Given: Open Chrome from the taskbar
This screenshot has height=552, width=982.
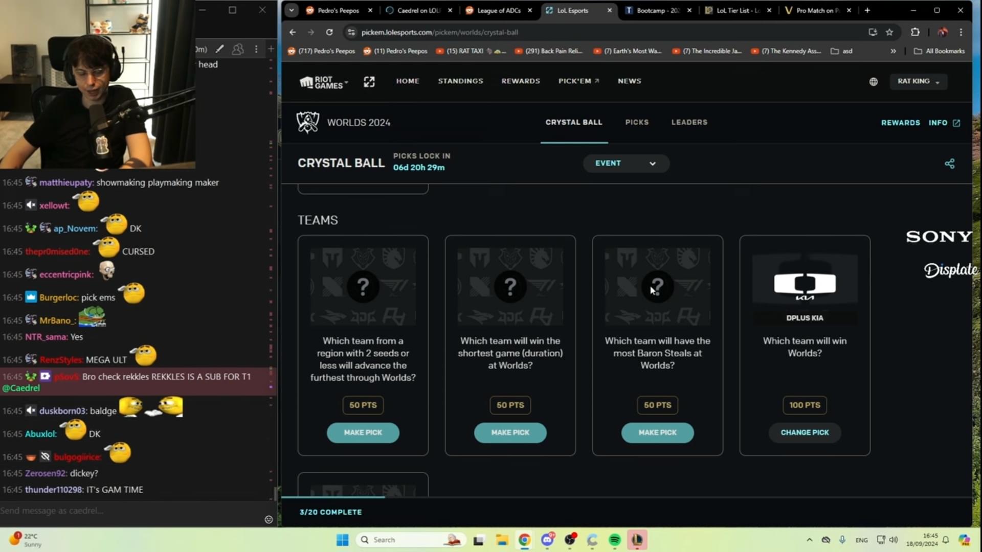Looking at the screenshot, I should click(x=524, y=540).
